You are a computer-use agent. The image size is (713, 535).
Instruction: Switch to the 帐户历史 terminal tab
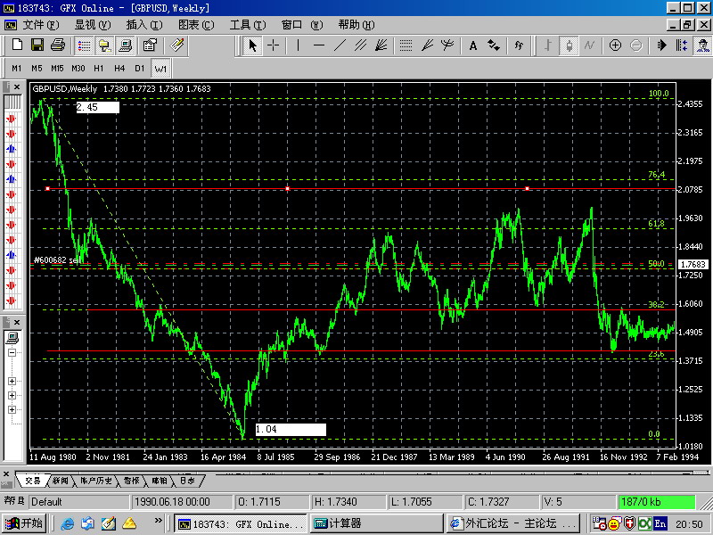pos(96,481)
